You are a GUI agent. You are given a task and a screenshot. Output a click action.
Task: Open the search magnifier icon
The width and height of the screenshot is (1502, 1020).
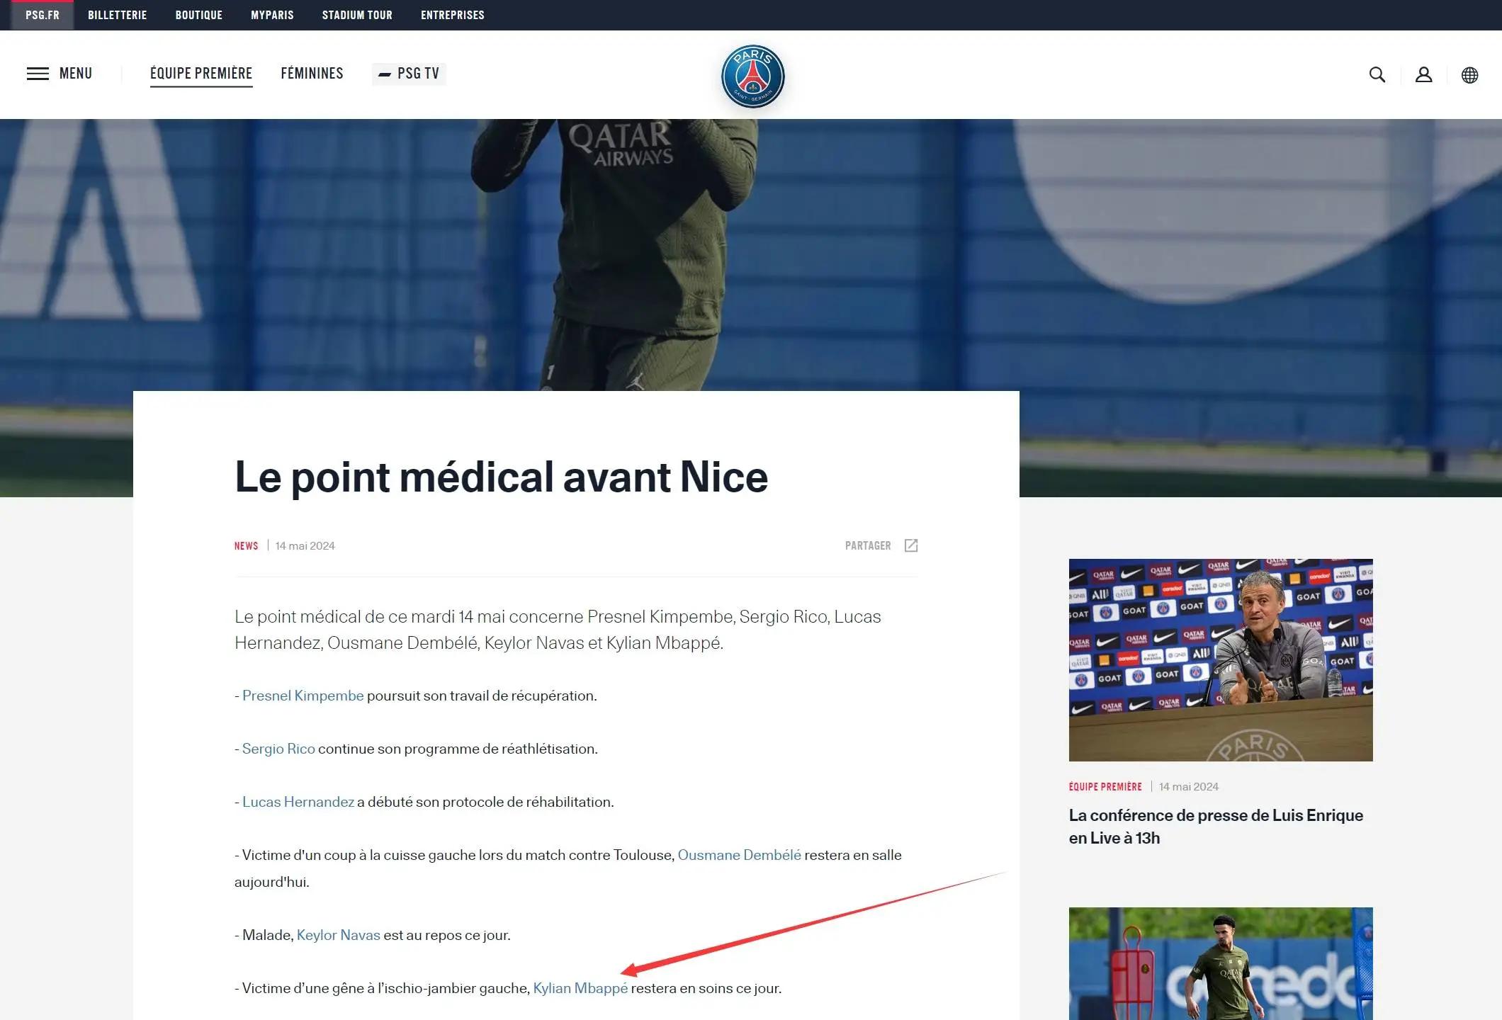1377,74
